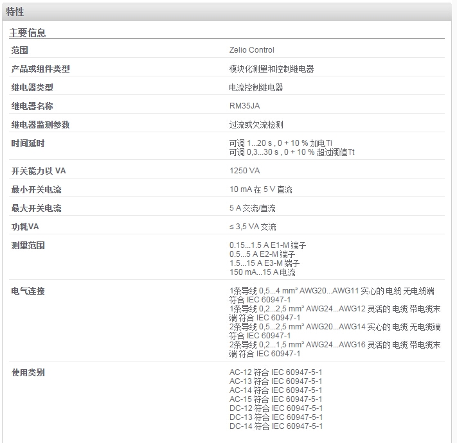Select the Zelio Control value
Screen dimensions: 457x443
point(252,50)
